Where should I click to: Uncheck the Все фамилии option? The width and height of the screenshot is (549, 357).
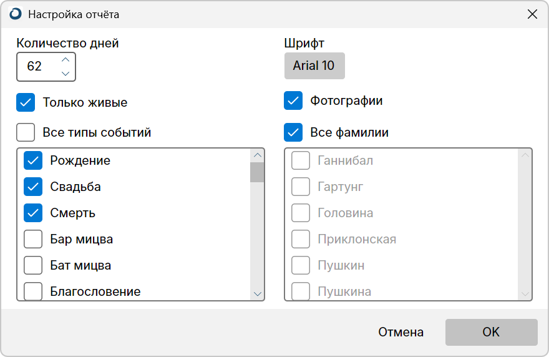[x=293, y=132]
